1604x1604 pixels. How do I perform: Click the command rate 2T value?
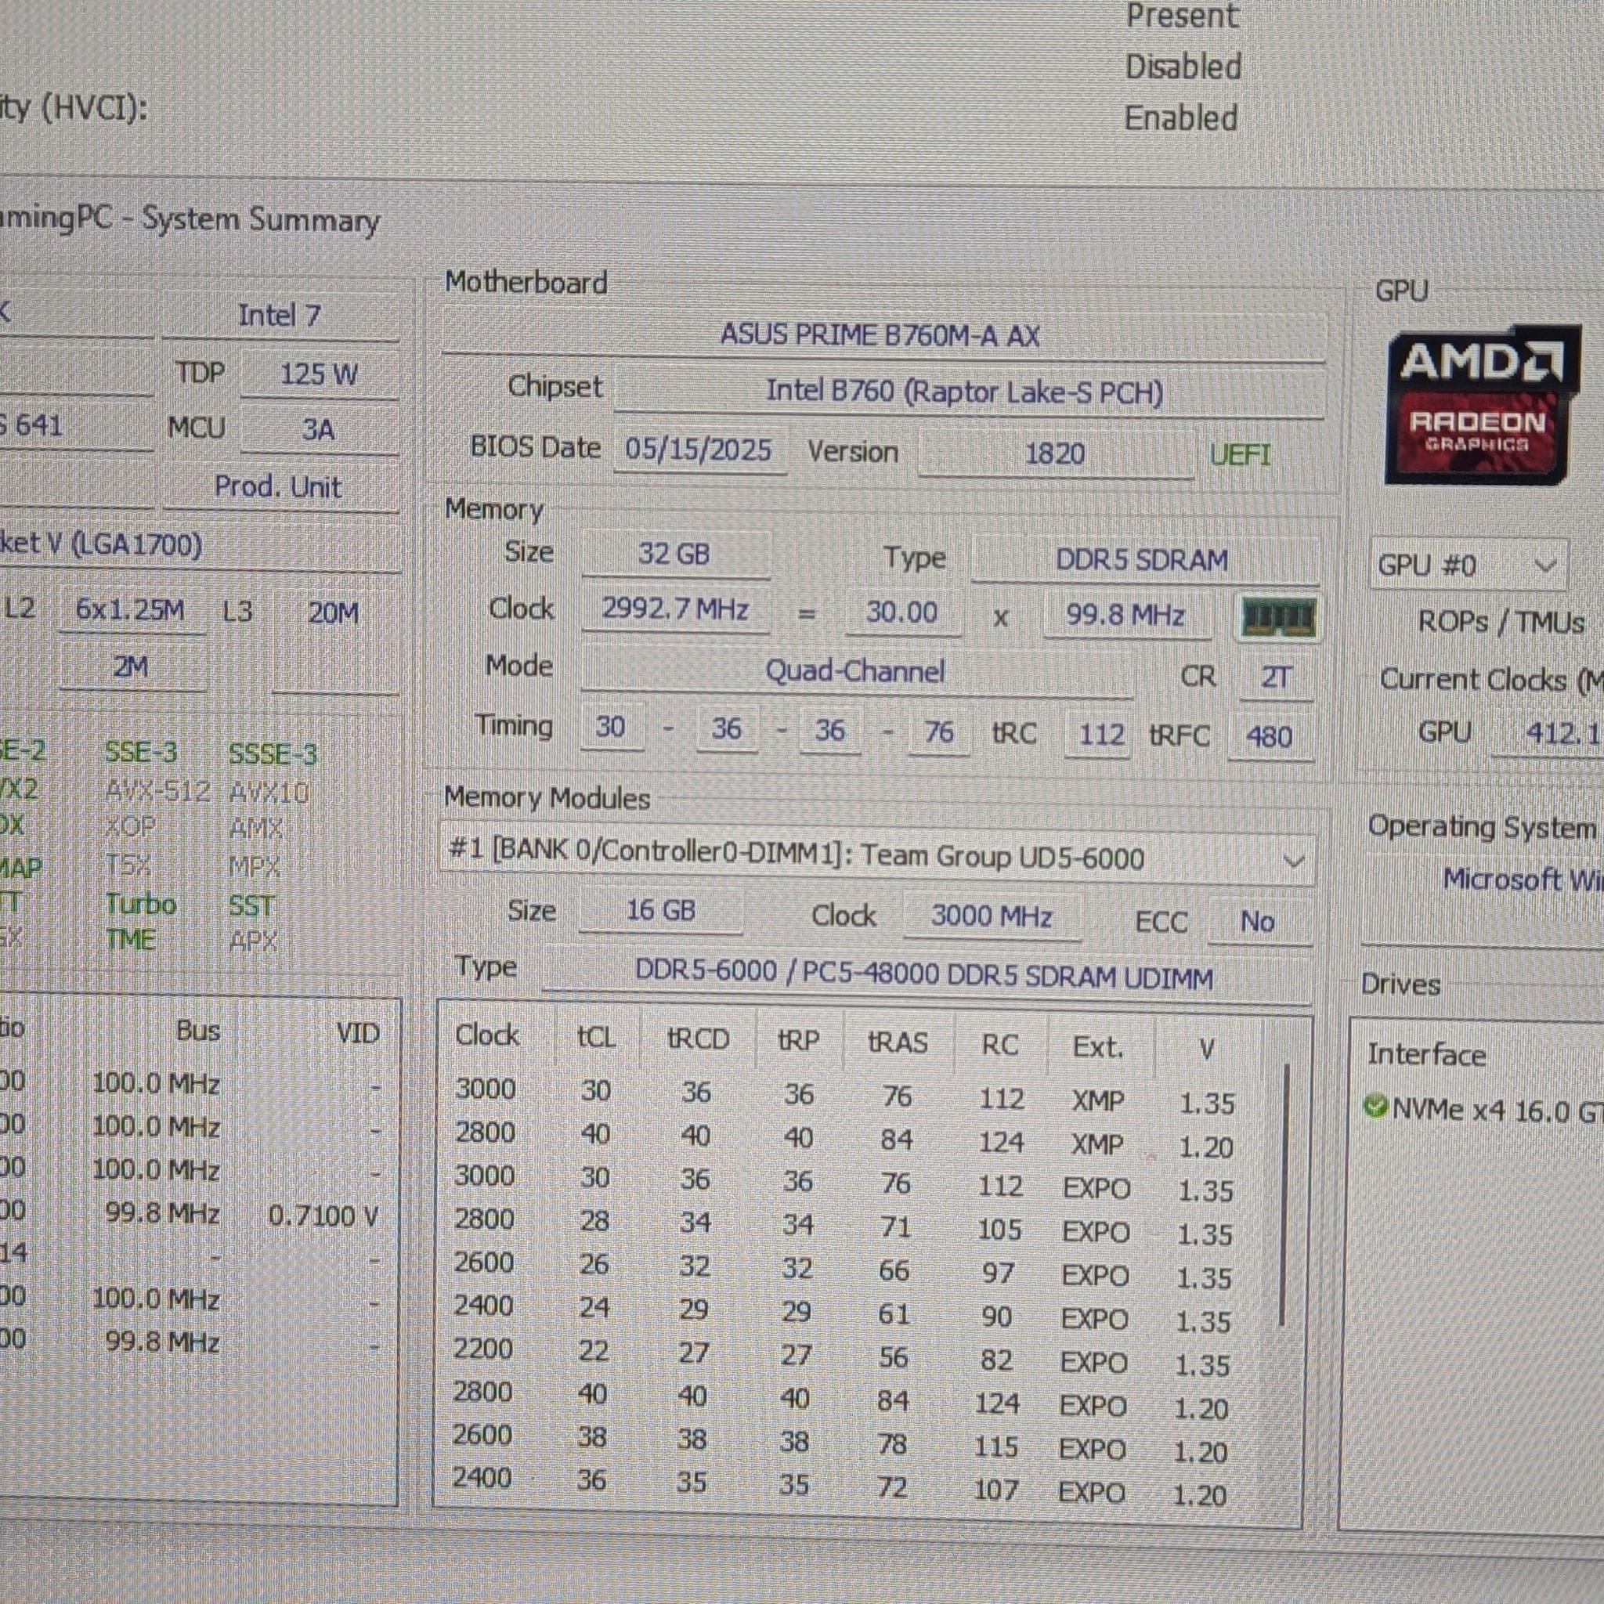coord(1275,677)
